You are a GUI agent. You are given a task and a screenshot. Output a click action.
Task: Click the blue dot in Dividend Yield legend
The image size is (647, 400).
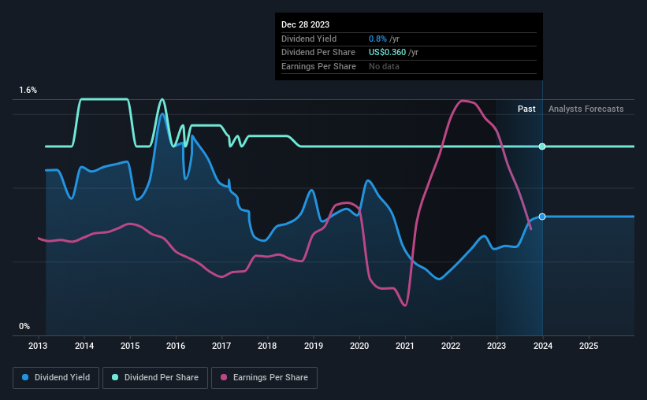[25, 377]
